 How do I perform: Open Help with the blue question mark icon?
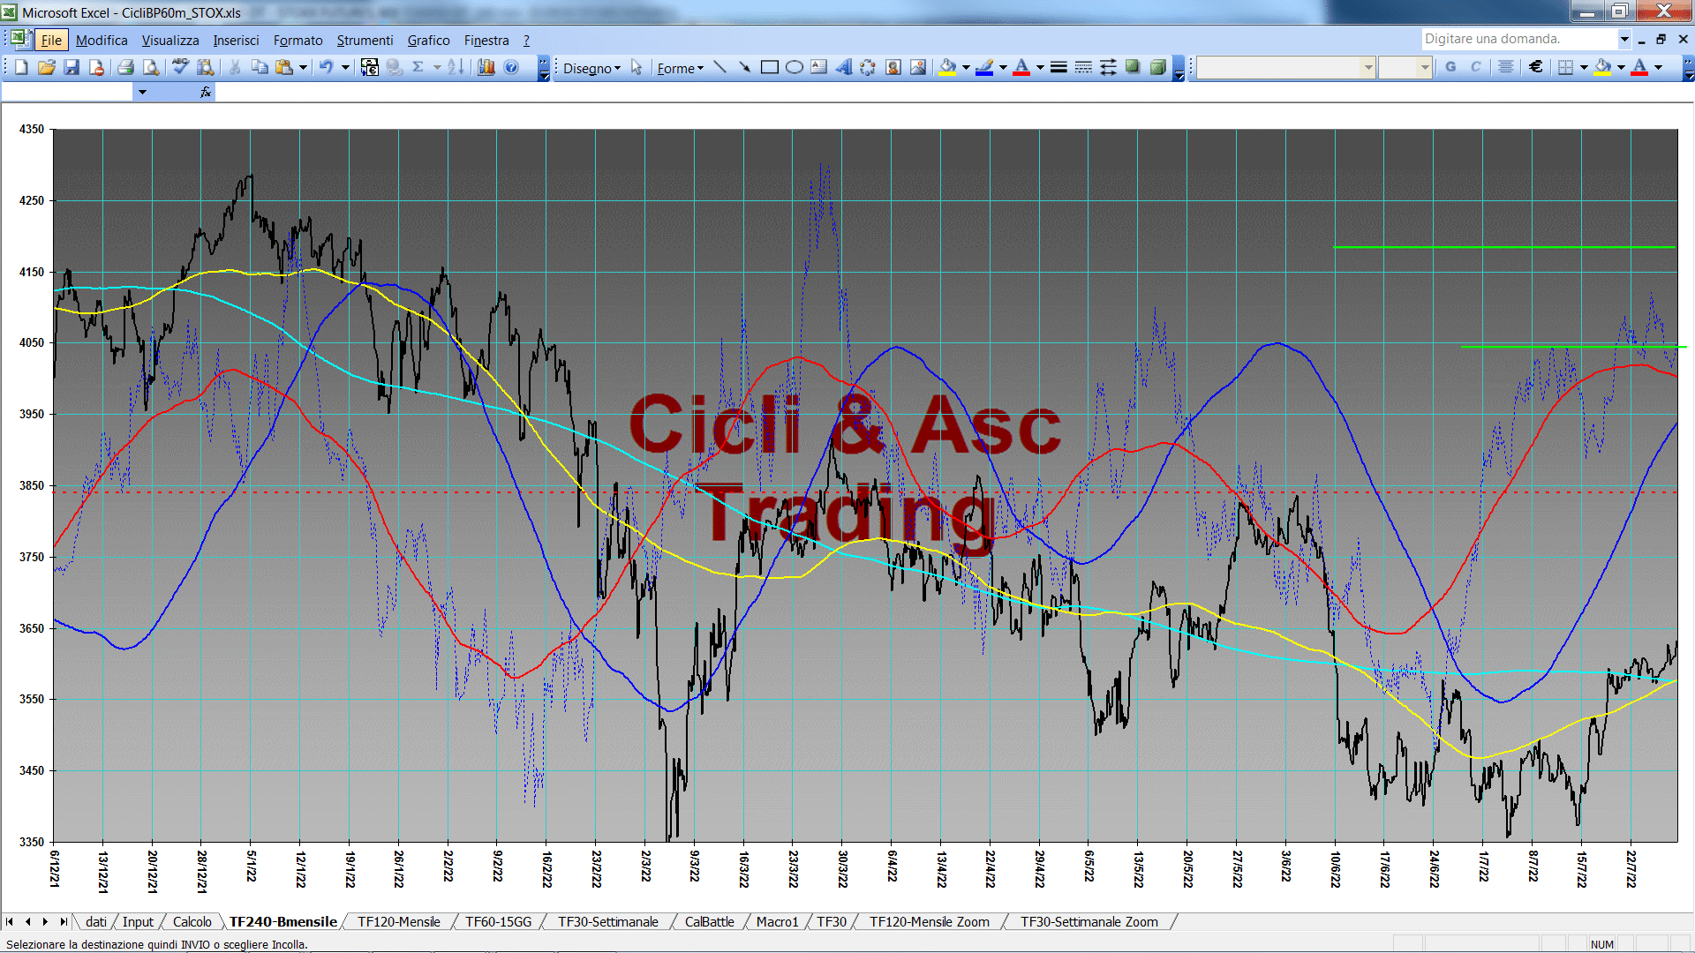[x=511, y=67]
